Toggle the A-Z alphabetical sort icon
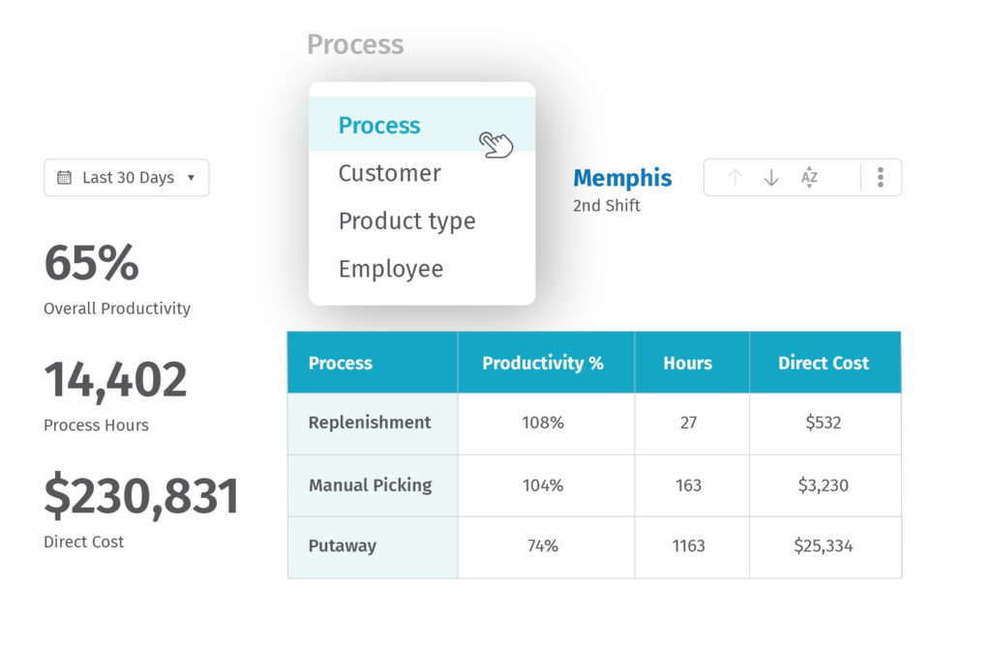This screenshot has height=645, width=991. tap(809, 177)
